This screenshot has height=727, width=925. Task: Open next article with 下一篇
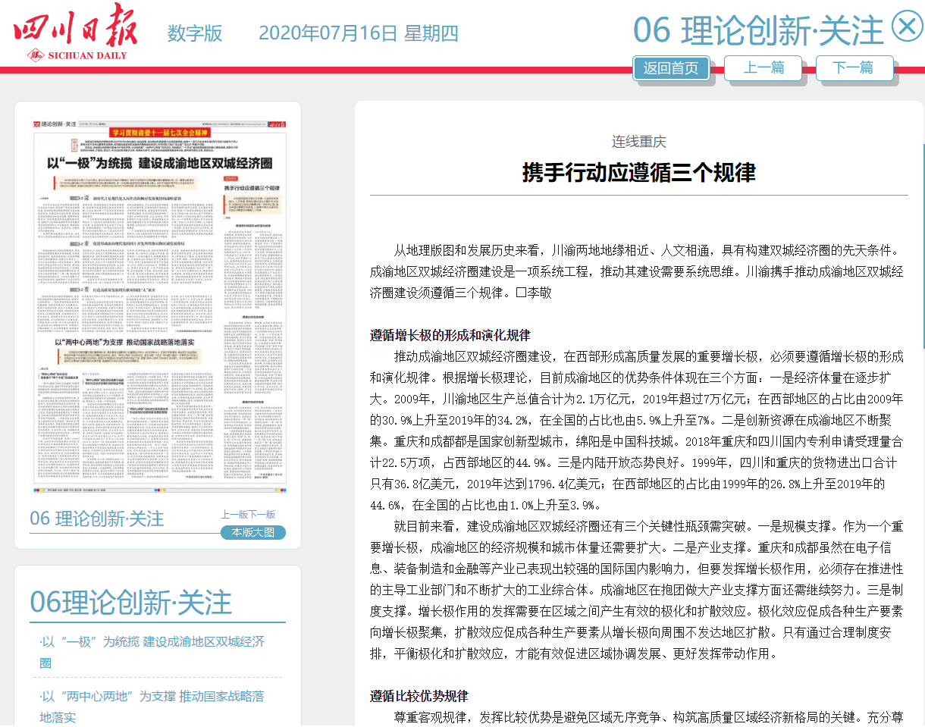point(854,67)
